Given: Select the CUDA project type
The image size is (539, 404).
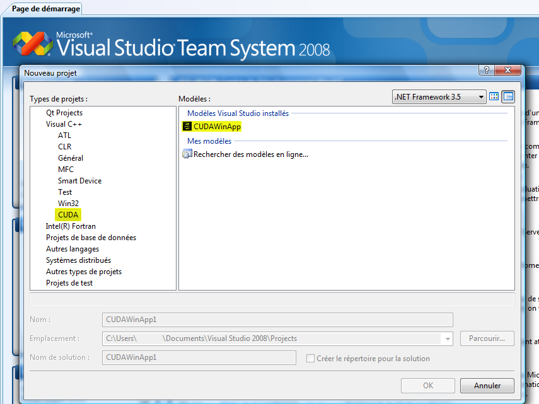Looking at the screenshot, I should [68, 215].
